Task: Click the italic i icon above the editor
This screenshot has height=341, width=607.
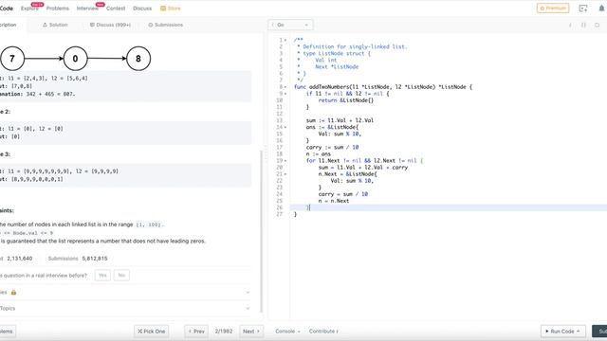Action: pos(570,26)
